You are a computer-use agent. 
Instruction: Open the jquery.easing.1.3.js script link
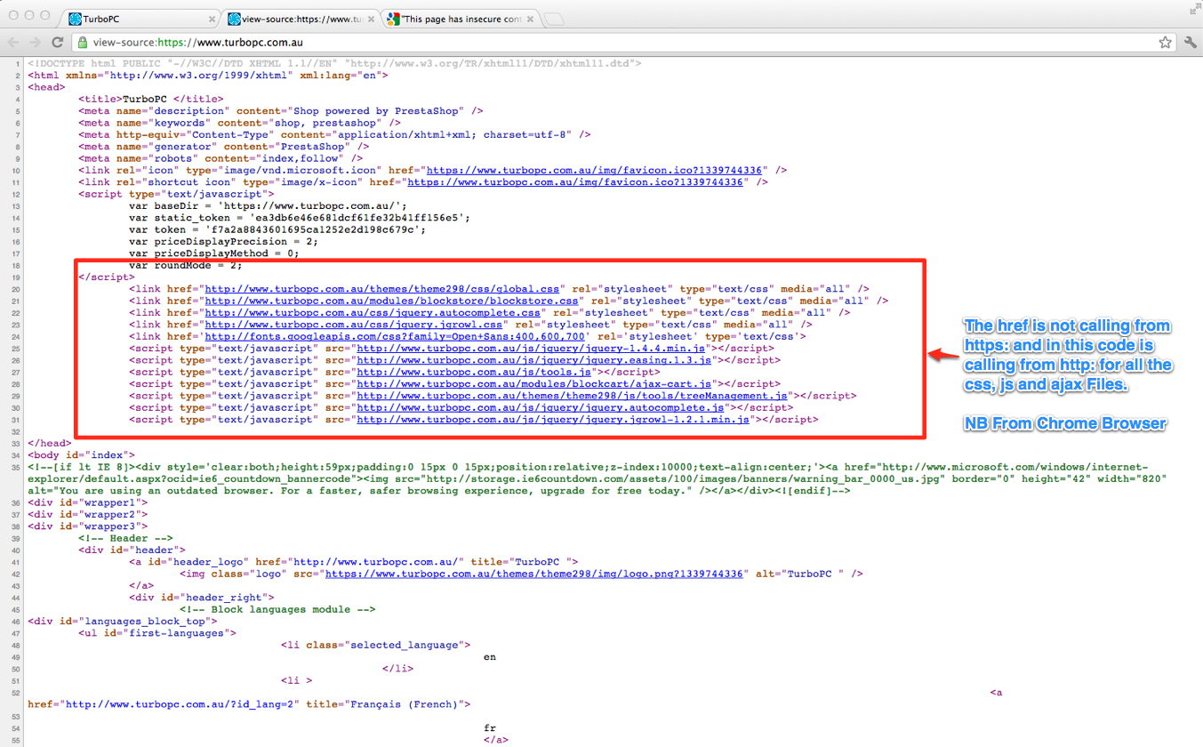click(x=533, y=360)
